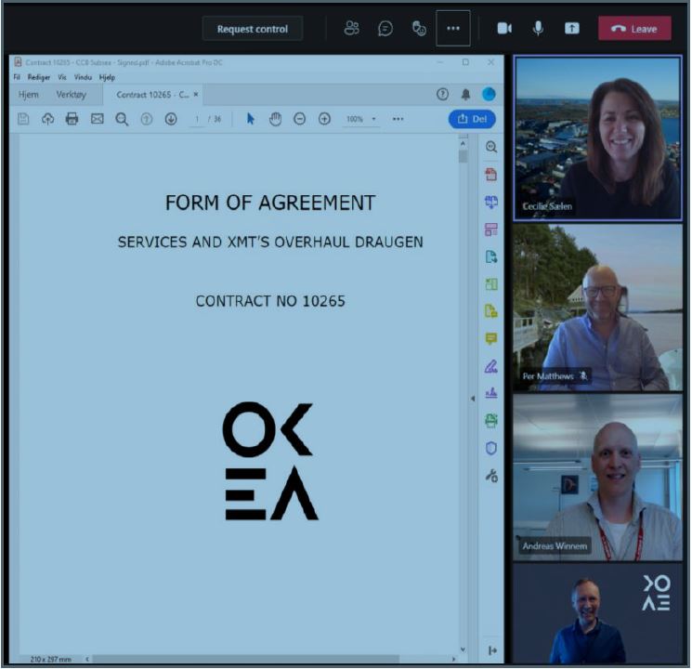The width and height of the screenshot is (692, 669).
Task: Go to next page arrow
Action: click(x=171, y=119)
